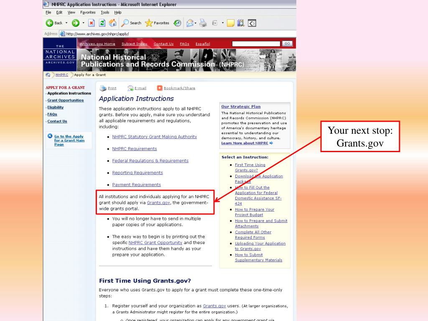This screenshot has width=428, height=321.
Task: Click the breadcrumb home icon
Action: click(48, 75)
